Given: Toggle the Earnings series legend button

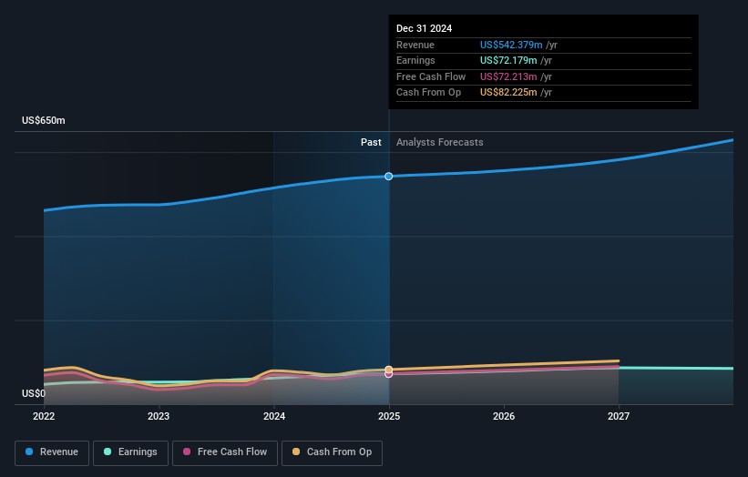Looking at the screenshot, I should point(131,452).
